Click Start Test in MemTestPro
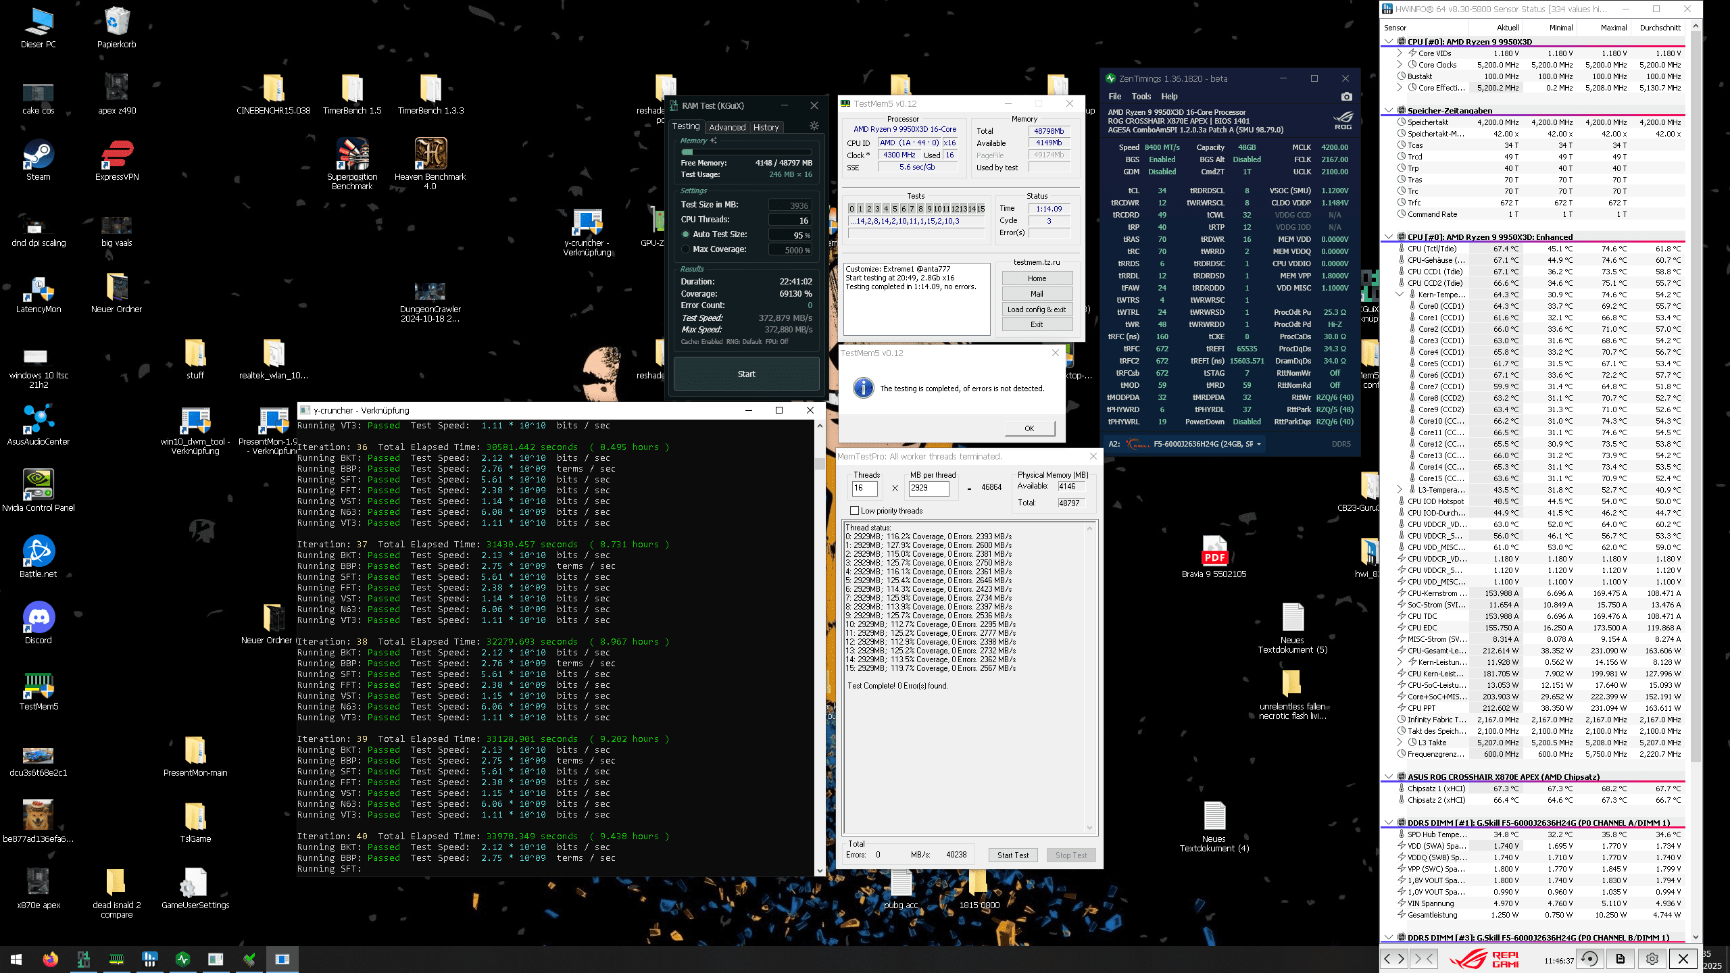 [x=1013, y=855]
